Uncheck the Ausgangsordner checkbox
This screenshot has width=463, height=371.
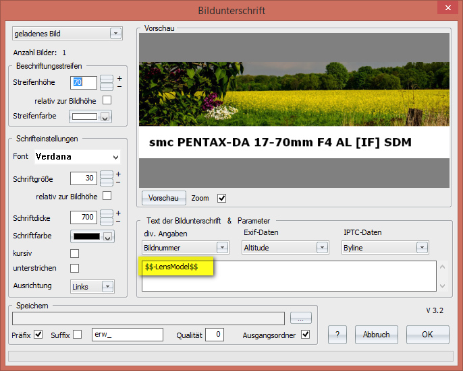305,335
